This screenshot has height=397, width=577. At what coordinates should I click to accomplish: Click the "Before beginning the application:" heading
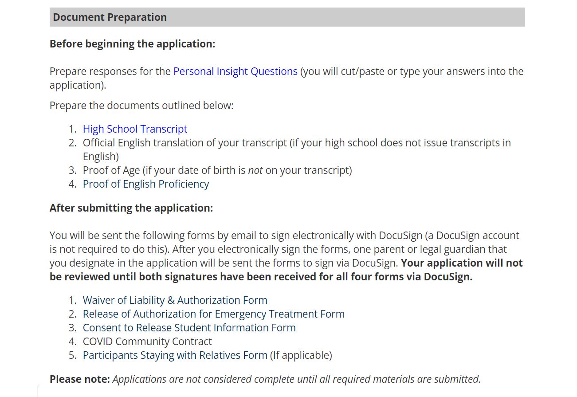click(x=132, y=44)
